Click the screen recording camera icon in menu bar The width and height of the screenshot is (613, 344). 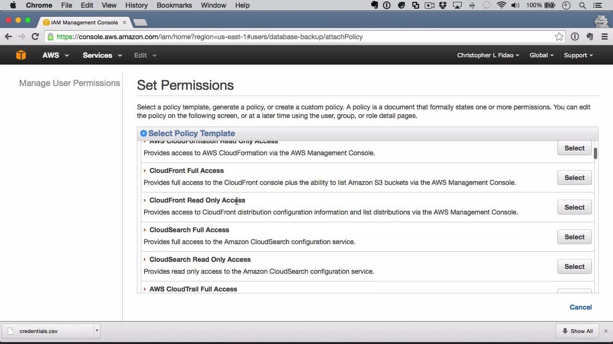click(x=429, y=5)
